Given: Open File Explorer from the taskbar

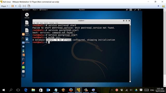Looking at the screenshot, I should (x=33, y=90).
